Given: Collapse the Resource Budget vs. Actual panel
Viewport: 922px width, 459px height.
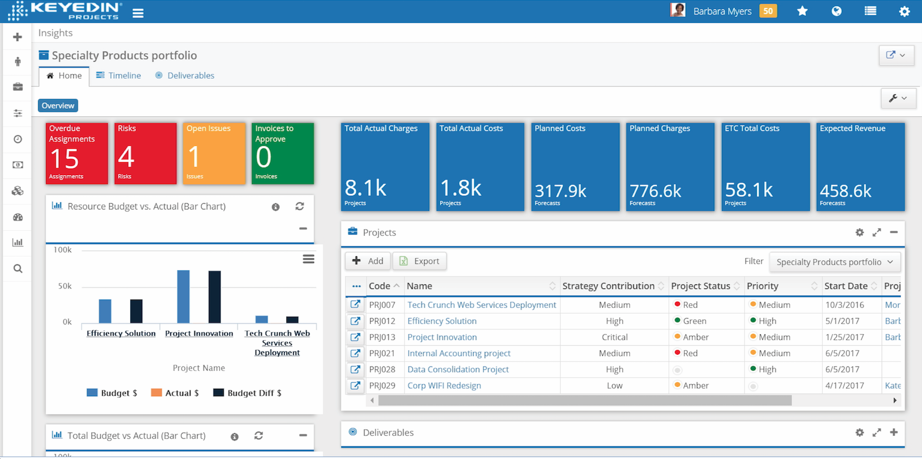Looking at the screenshot, I should point(303,228).
